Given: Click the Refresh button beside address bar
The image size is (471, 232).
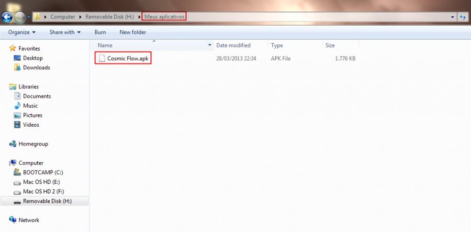Looking at the screenshot, I should click(463, 17).
